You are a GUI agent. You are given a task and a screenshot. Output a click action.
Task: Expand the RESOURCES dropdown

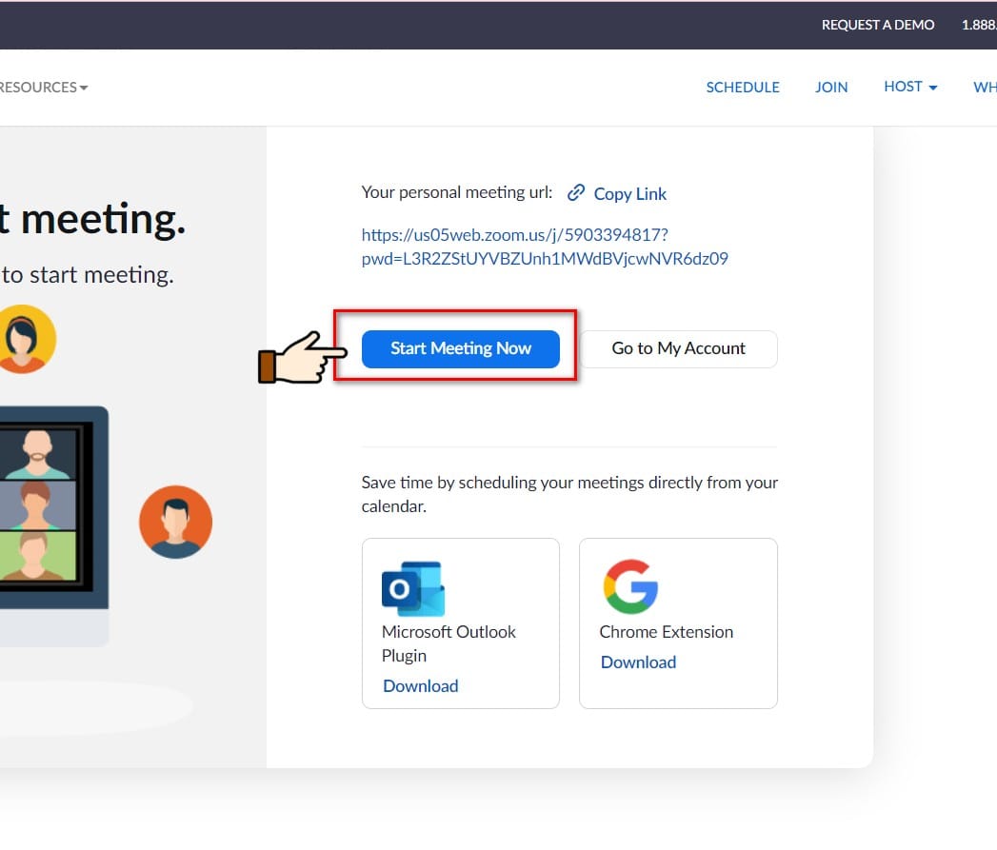(x=43, y=87)
